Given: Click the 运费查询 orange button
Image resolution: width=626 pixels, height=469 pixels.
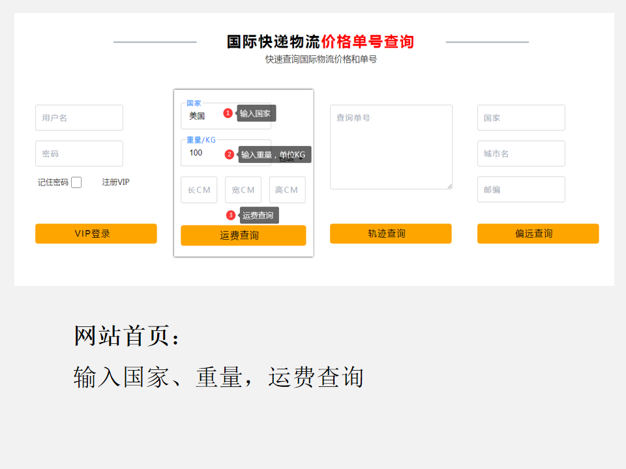Looking at the screenshot, I should [x=243, y=236].
